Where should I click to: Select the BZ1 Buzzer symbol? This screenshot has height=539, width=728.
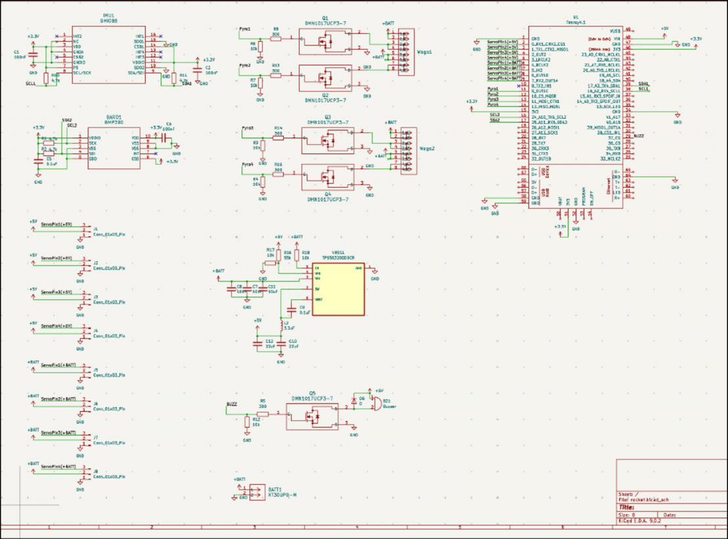pyautogui.click(x=377, y=403)
